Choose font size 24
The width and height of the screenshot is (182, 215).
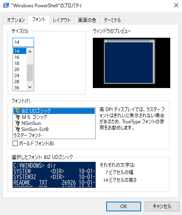[20, 75]
